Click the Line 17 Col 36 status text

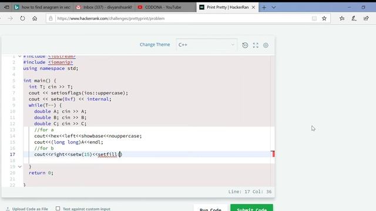coord(250,192)
